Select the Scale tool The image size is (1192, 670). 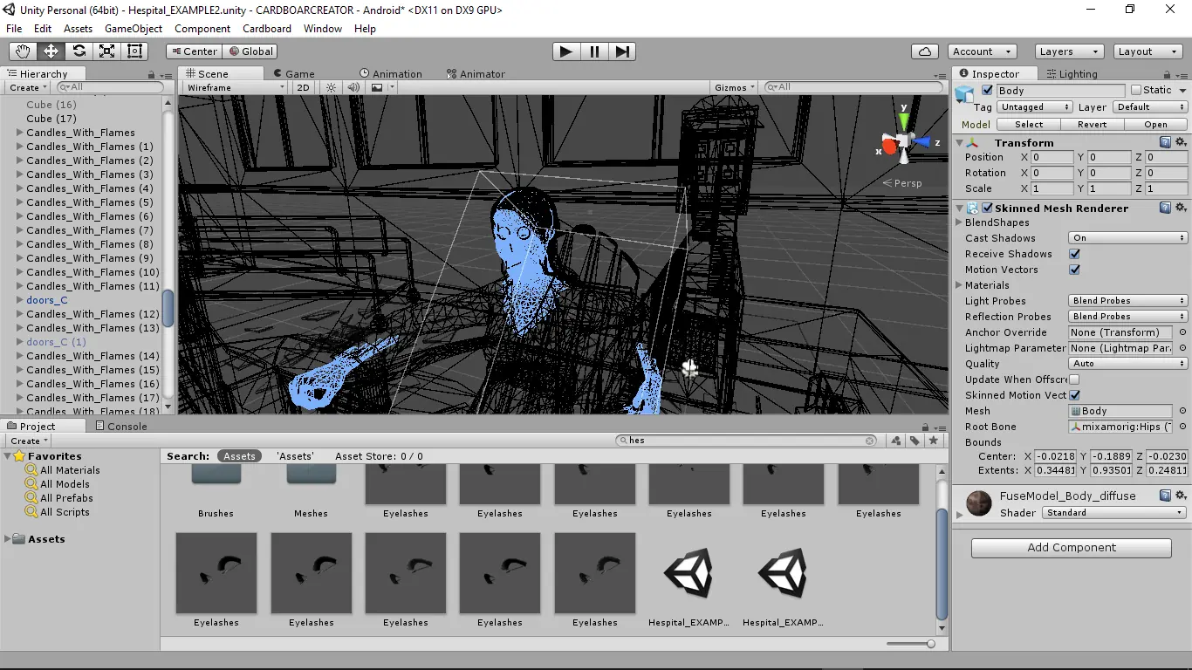107,51
